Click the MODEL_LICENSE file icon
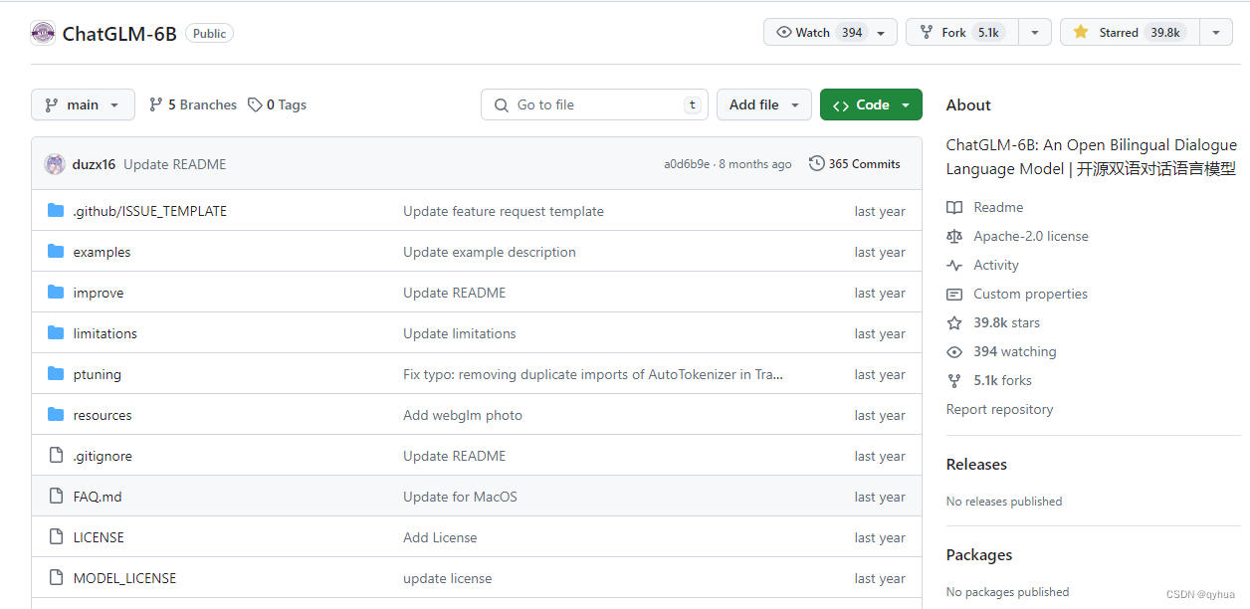 click(56, 578)
